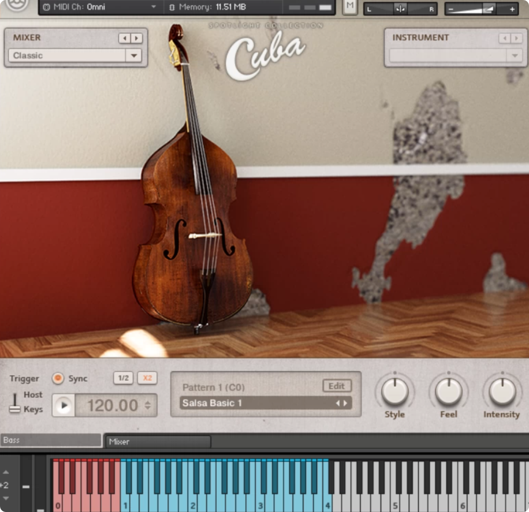Click the Kontakt instrument logo icon
This screenshot has width=529, height=512.
tap(17, 4)
